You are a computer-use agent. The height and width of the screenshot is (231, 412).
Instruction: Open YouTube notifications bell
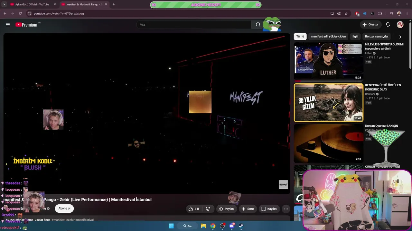pos(388,25)
